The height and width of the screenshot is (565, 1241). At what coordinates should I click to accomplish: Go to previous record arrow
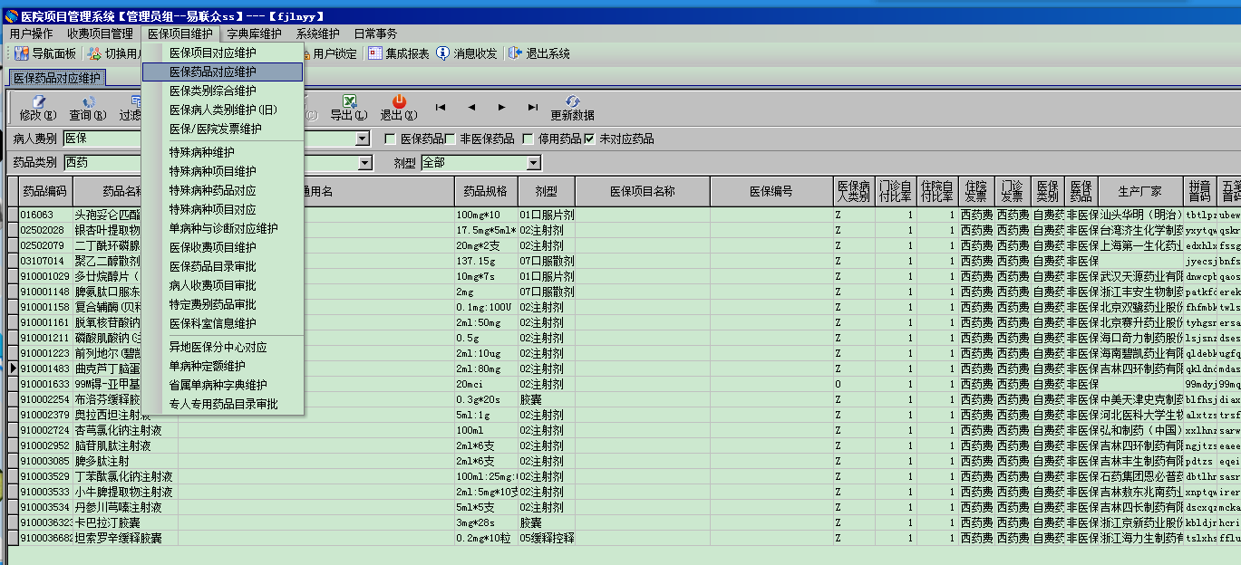click(x=471, y=107)
